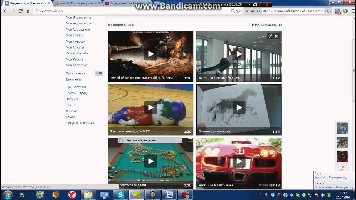The height and width of the screenshot is (200, 356).
Task: Open the browser home page icon
Action: [x=28, y=11]
